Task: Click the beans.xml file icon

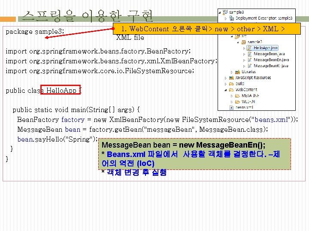Action: click(x=232, y=108)
